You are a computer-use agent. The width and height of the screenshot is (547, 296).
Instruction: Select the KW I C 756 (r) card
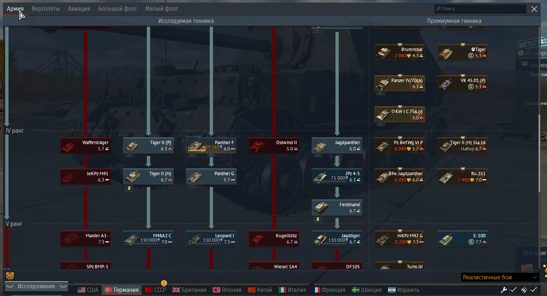(x=400, y=115)
